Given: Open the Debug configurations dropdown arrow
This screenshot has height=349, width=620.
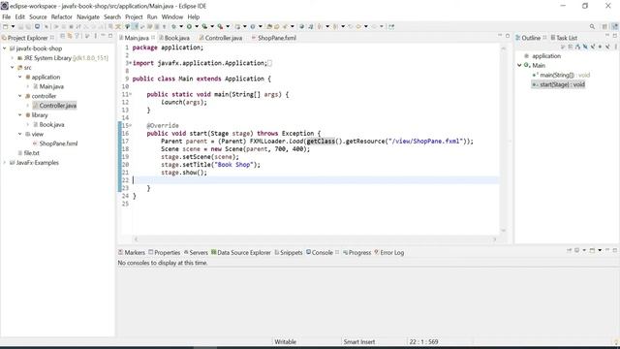Looking at the screenshot, I should click(181, 26).
